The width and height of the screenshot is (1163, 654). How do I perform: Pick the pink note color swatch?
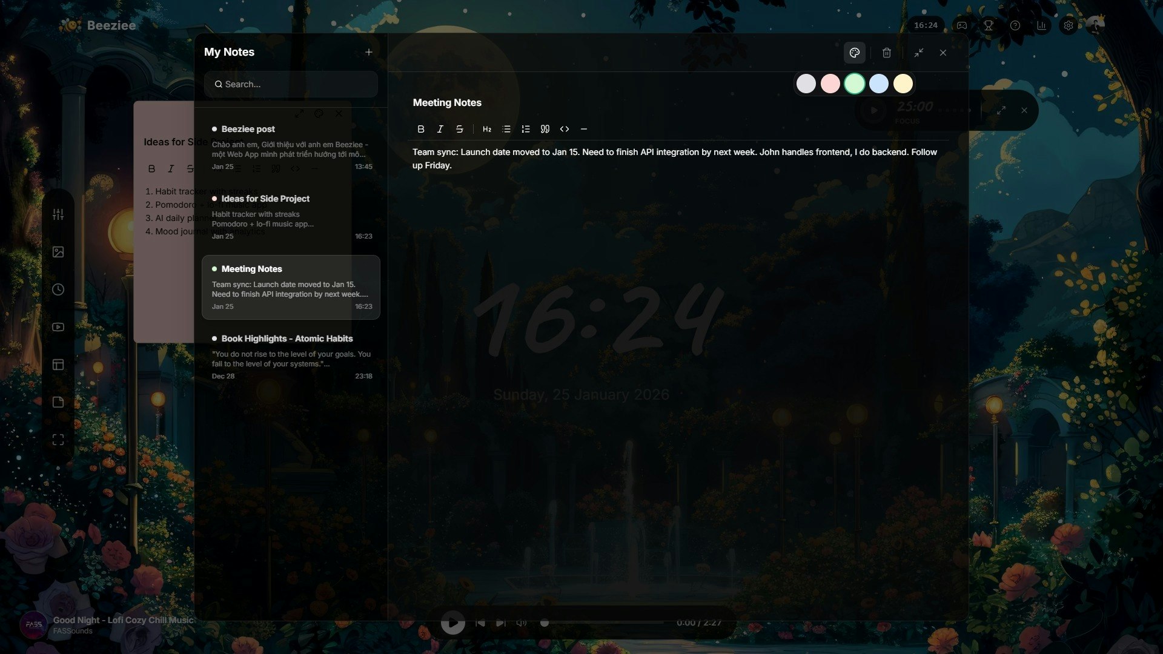tap(830, 84)
